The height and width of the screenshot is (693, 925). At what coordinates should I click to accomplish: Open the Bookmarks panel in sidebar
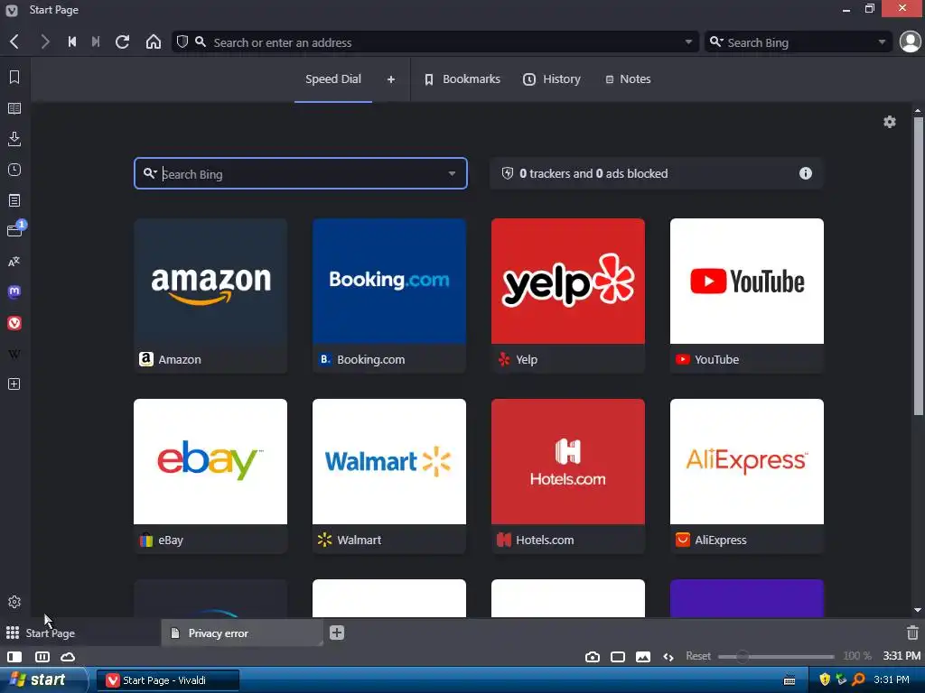(x=14, y=78)
